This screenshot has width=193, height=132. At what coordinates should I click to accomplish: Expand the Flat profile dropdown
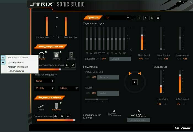tap(117, 18)
